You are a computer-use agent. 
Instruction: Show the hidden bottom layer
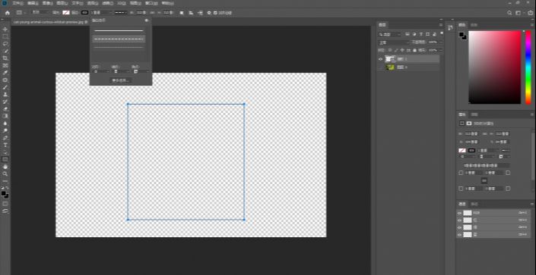point(380,67)
